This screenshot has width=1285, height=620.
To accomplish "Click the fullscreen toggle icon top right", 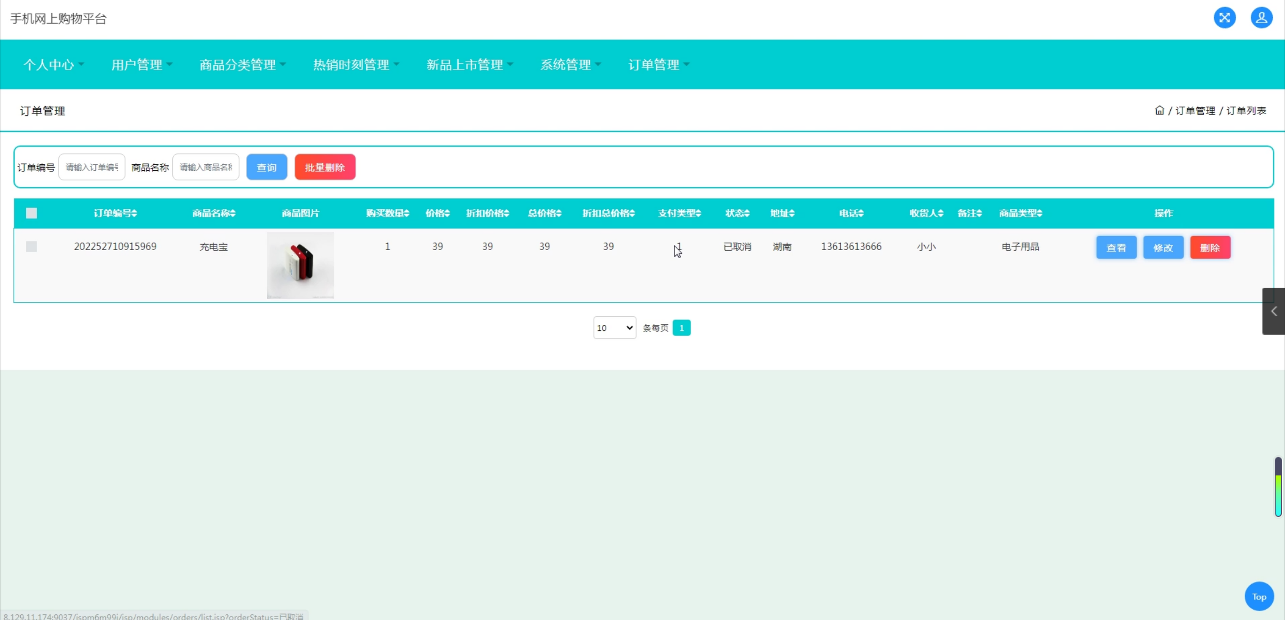I will pos(1225,18).
